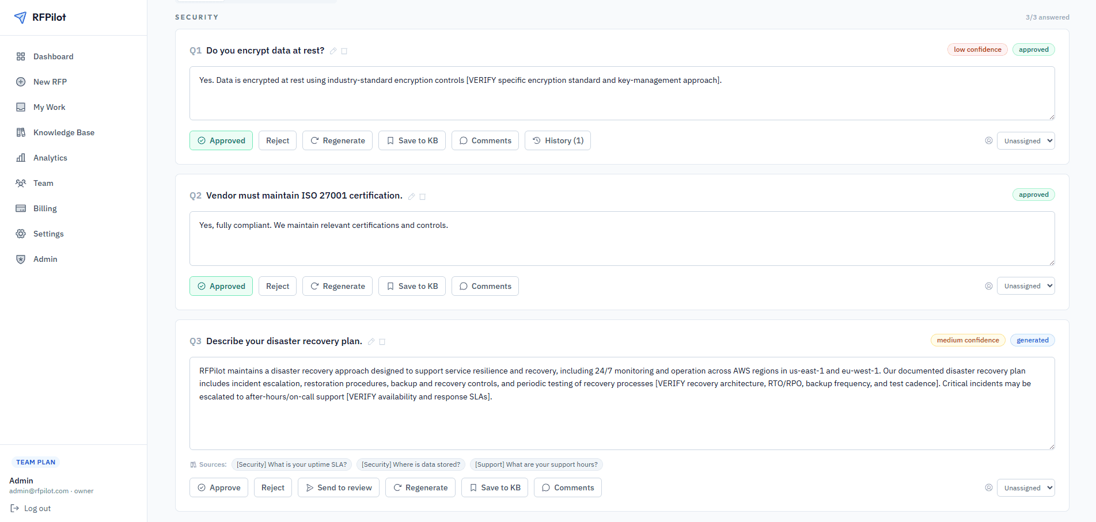Save Q3 answer to KB
The height and width of the screenshot is (522, 1096).
coord(495,487)
